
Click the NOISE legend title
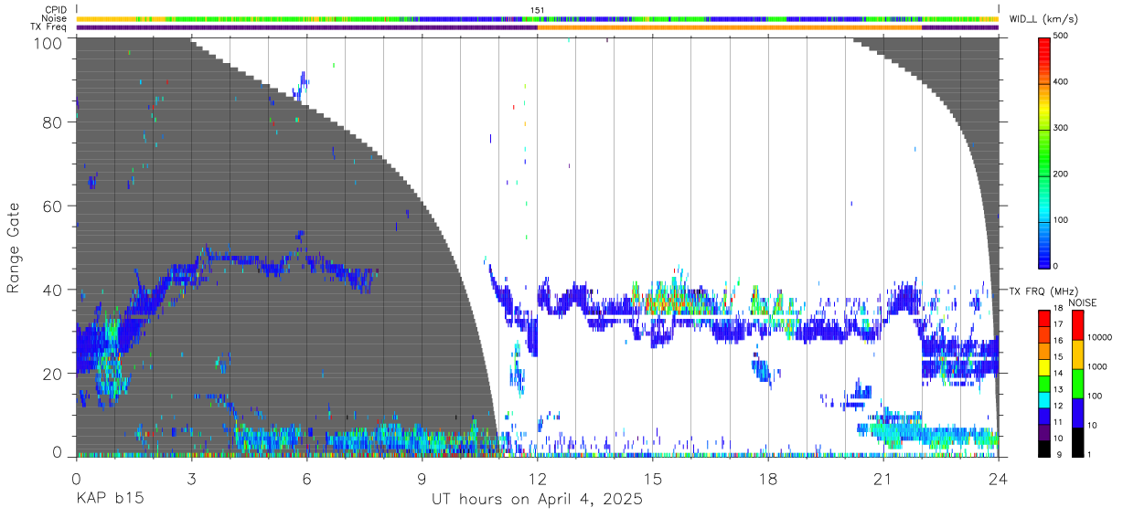pyautogui.click(x=1083, y=302)
